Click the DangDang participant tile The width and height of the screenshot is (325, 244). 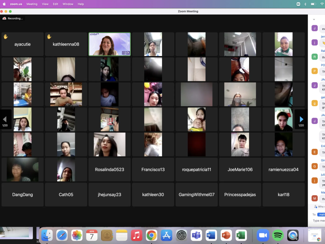[23, 195]
